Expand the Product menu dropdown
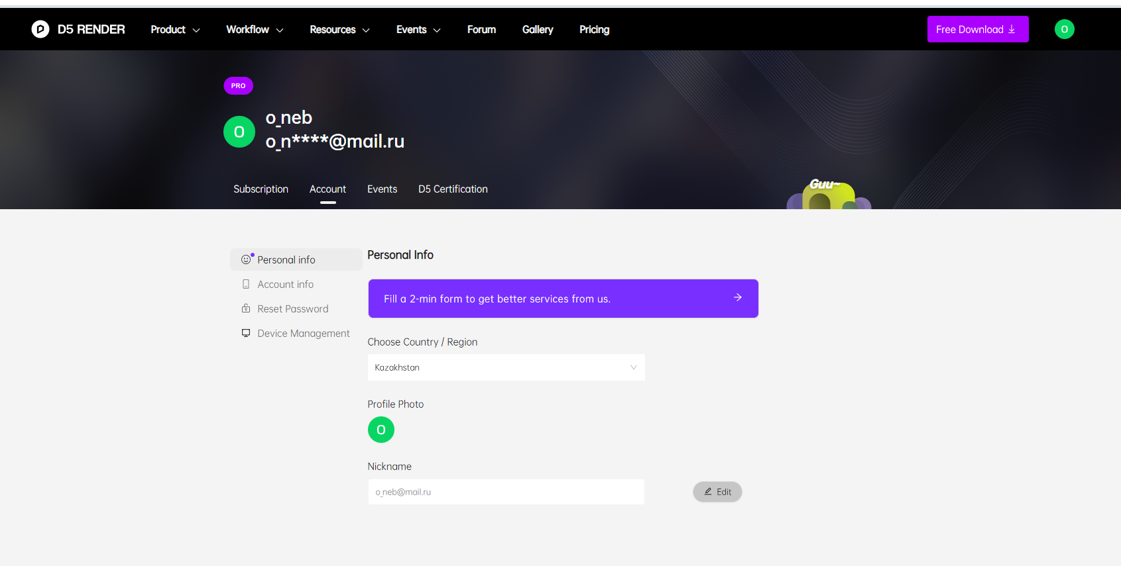 pos(175,30)
